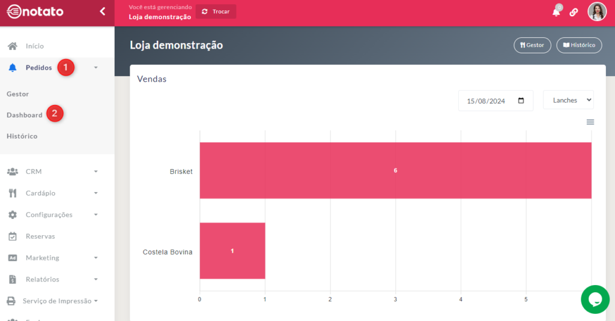Click the Brisket sales bar
Screen dimensions: 615x321
tap(395, 170)
